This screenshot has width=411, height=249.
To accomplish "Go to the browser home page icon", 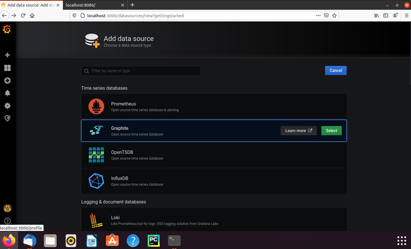I will pos(32,15).
